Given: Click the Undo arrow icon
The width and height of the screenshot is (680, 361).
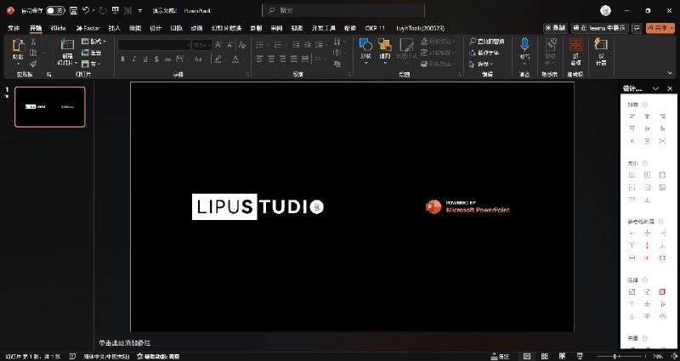Looking at the screenshot, I should tap(86, 10).
